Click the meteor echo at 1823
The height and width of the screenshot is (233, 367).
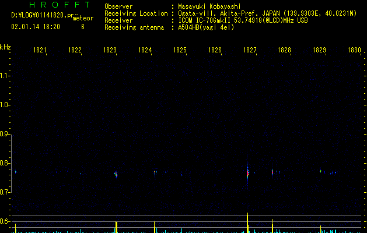tap(116, 174)
